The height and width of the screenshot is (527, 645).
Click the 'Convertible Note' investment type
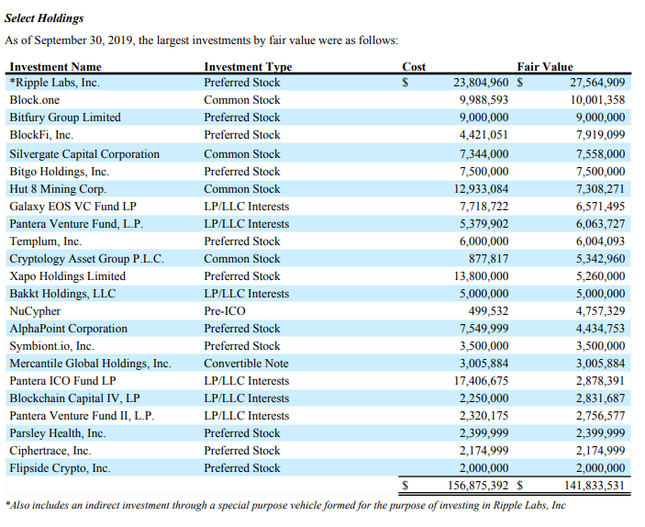coord(246,364)
